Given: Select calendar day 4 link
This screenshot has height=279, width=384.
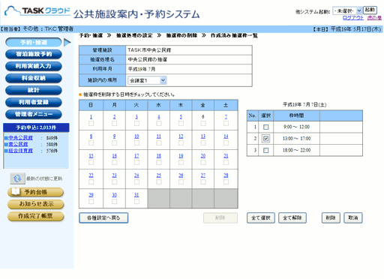Looking at the screenshot, I should 159,117.
